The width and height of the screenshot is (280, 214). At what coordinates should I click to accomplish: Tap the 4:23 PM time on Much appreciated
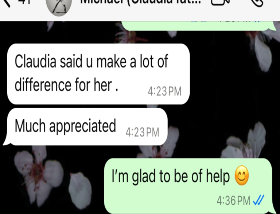coord(142,132)
